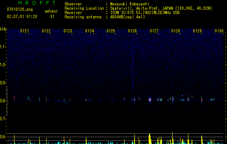
Task: Click the date 02.07.01 01:20
Action: 22,17
